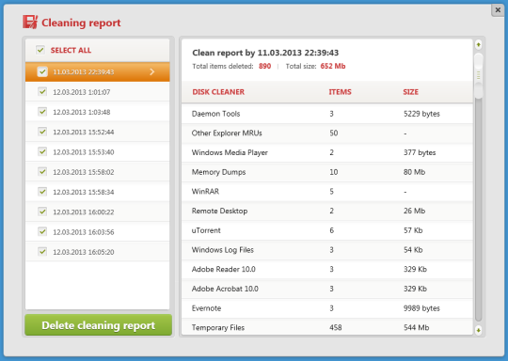This screenshot has width=508, height=361.
Task: Select the Memory Dumps entry
Action: [x=327, y=172]
